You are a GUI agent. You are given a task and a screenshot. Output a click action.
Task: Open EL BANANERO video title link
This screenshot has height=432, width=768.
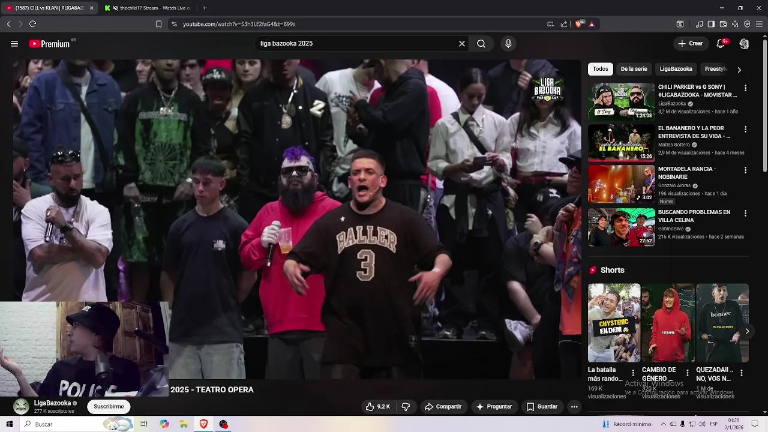click(694, 132)
